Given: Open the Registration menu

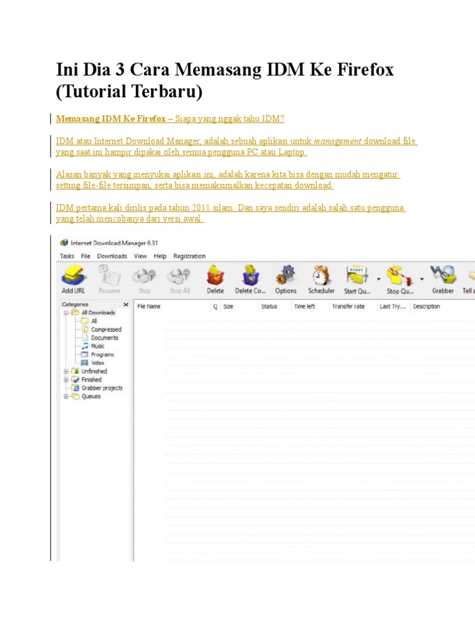Looking at the screenshot, I should (189, 256).
